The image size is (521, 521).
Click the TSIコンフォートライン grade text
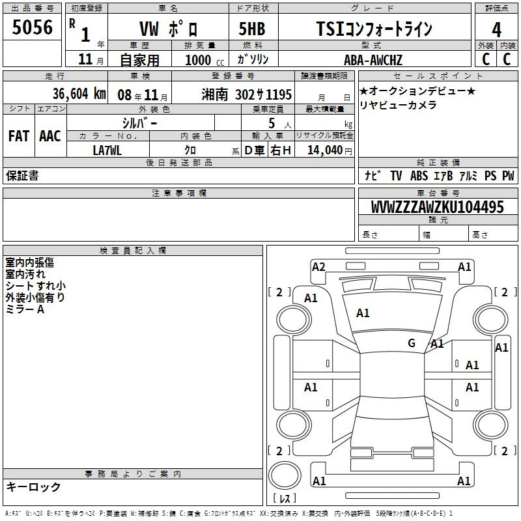pos(374,30)
